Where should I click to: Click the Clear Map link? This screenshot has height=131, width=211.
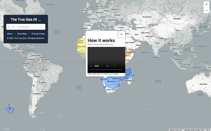(22, 34)
